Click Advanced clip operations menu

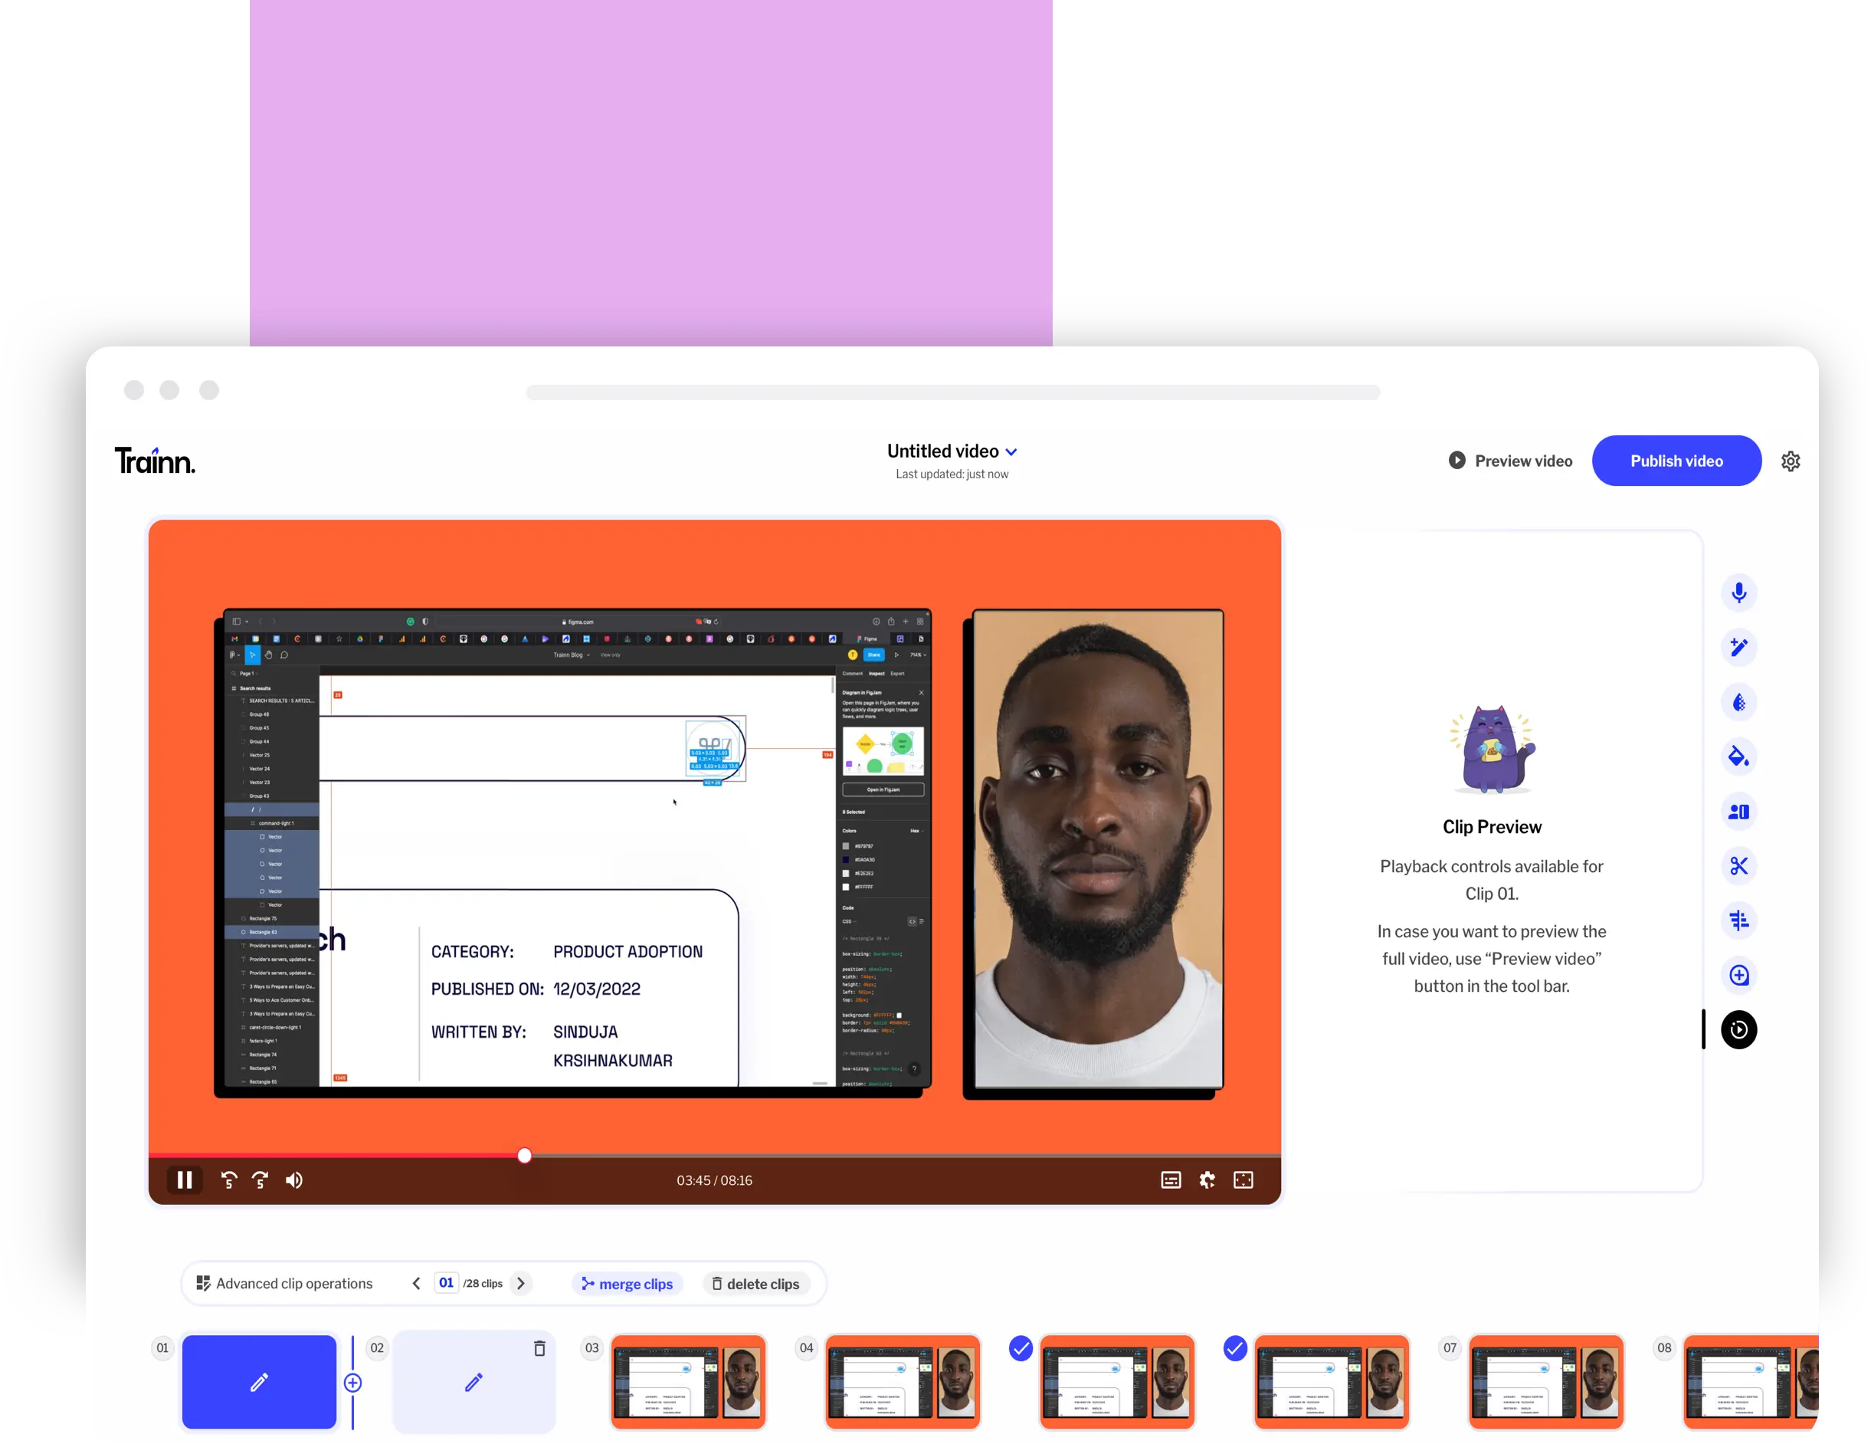click(x=283, y=1283)
